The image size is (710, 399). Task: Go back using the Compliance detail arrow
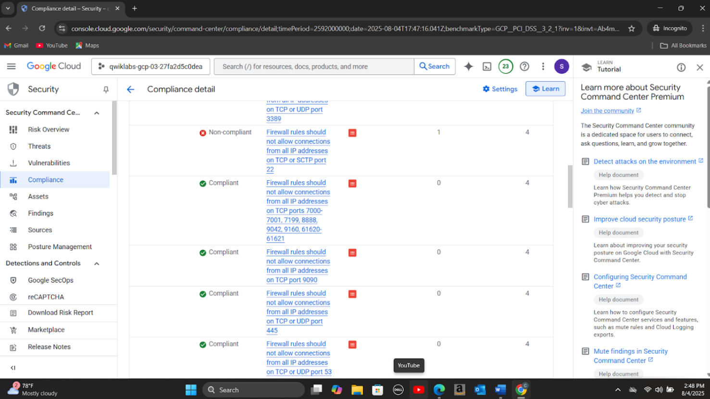(x=130, y=89)
